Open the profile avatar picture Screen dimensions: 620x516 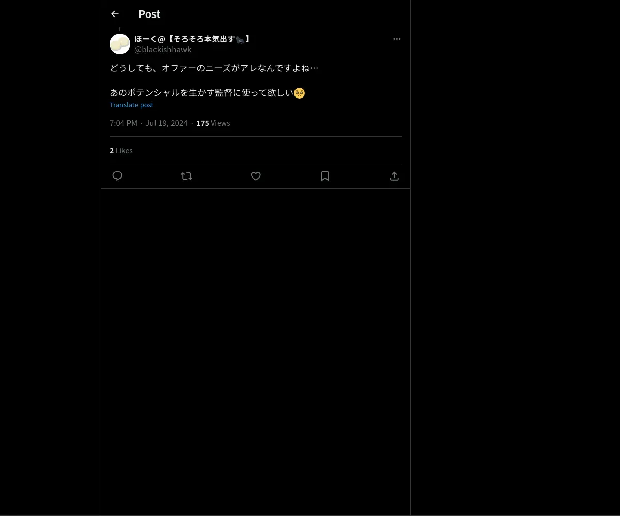[x=120, y=44]
